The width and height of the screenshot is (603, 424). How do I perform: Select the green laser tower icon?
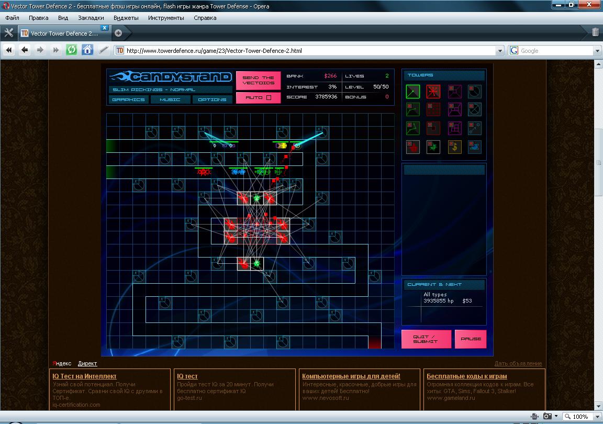point(413,92)
